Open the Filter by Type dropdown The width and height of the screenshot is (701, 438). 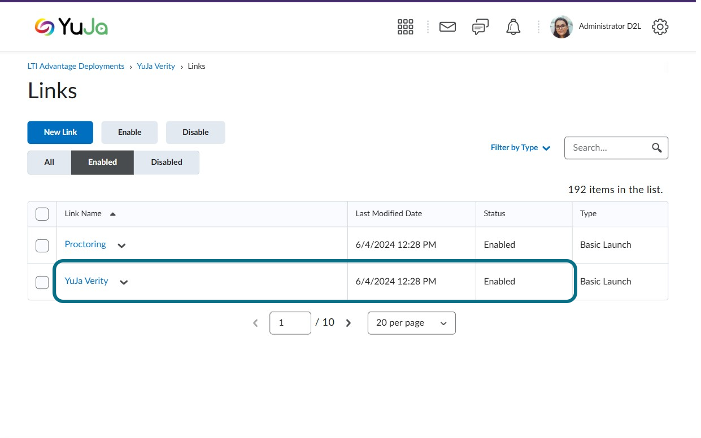coord(520,148)
